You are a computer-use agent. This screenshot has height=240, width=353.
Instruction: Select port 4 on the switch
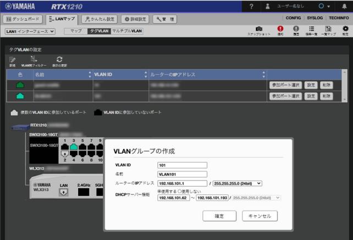(74, 154)
